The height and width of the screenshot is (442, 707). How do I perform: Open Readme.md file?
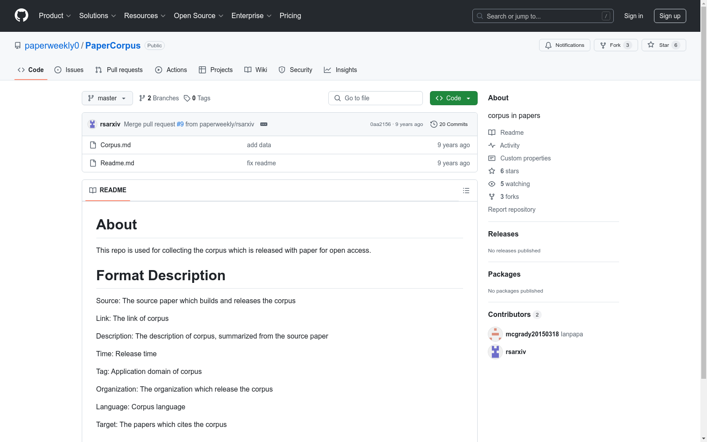117,163
